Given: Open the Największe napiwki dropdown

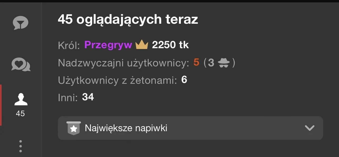Looking at the screenshot, I should (190, 128).
